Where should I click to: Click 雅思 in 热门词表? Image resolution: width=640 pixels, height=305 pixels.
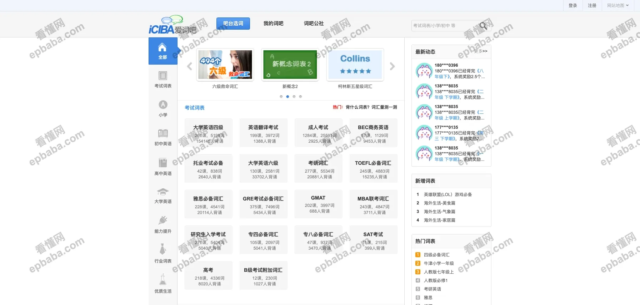pos(428,298)
